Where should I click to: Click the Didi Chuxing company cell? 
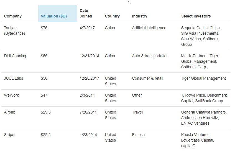pos(15,56)
